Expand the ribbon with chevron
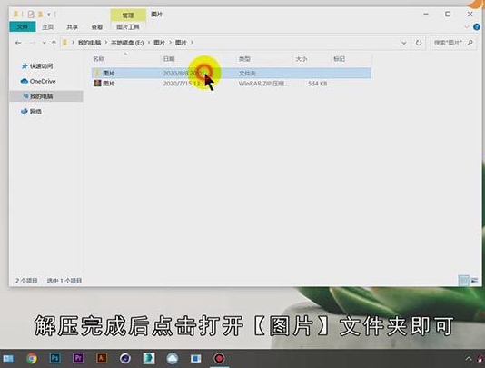Image resolution: width=485 pixels, height=368 pixels. click(x=467, y=27)
